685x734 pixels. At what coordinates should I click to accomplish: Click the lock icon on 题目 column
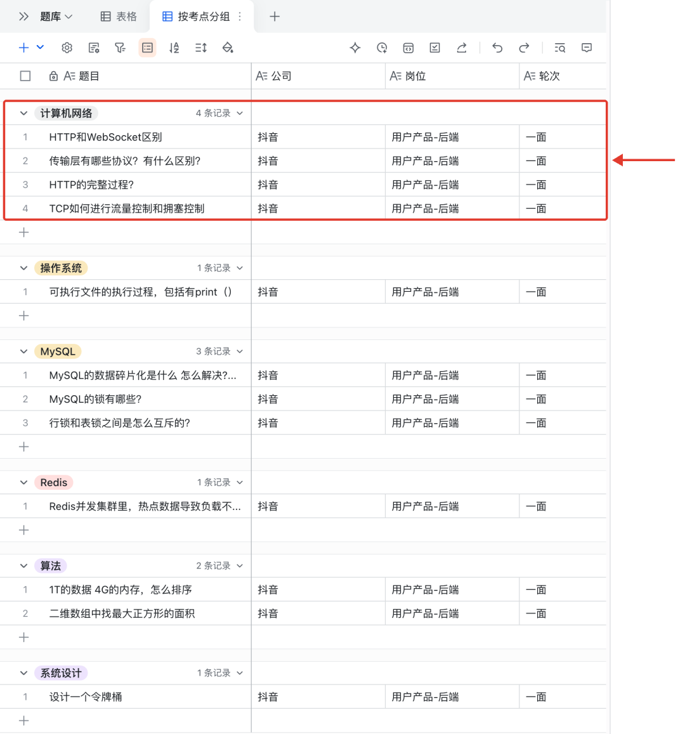click(x=53, y=76)
